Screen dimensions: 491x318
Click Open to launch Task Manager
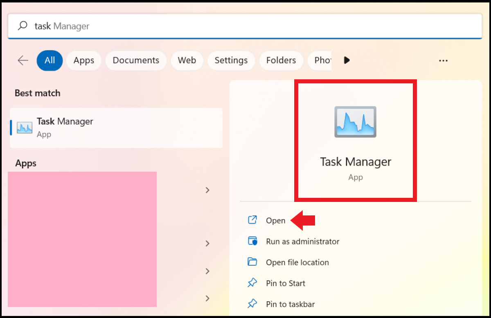pyautogui.click(x=276, y=221)
